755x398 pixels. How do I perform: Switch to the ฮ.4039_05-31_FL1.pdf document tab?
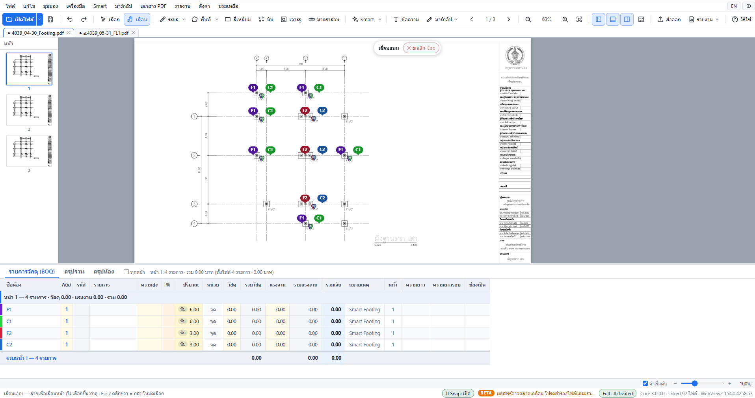(x=106, y=33)
